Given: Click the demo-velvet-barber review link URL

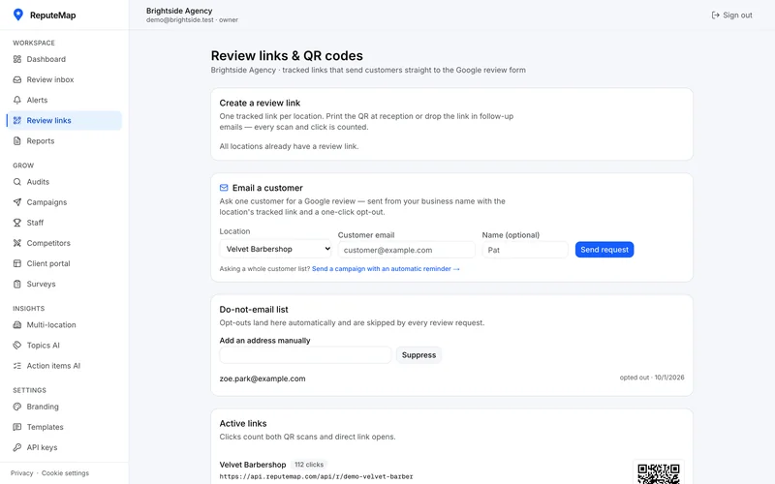Looking at the screenshot, I should (x=317, y=477).
